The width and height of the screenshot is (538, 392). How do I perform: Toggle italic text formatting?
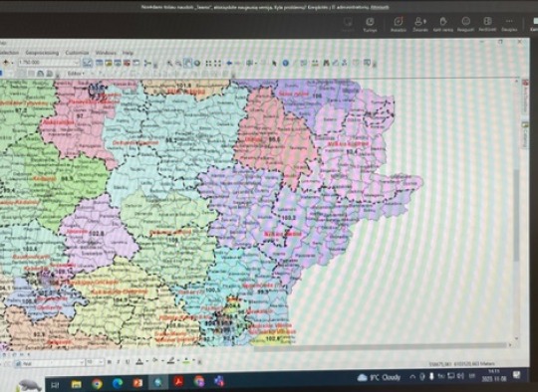[x=119, y=362]
